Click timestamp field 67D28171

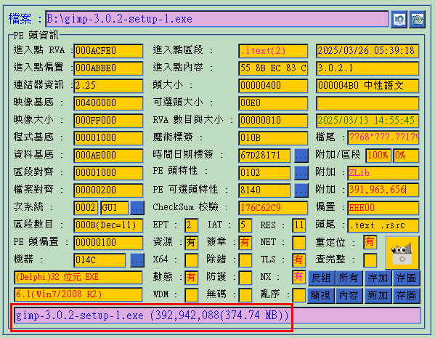coord(264,156)
